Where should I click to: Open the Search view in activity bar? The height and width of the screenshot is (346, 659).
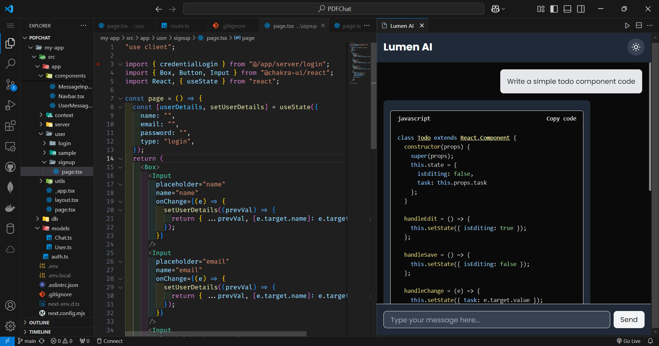(x=10, y=64)
